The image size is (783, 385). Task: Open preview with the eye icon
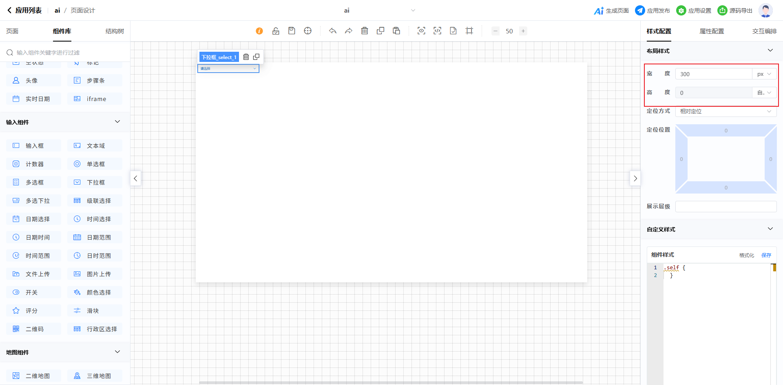[421, 31]
